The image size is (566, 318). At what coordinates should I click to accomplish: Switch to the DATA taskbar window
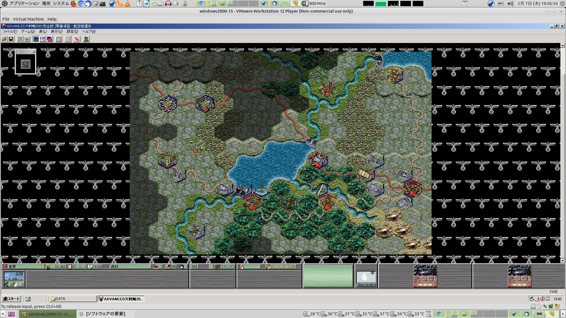click(72, 299)
